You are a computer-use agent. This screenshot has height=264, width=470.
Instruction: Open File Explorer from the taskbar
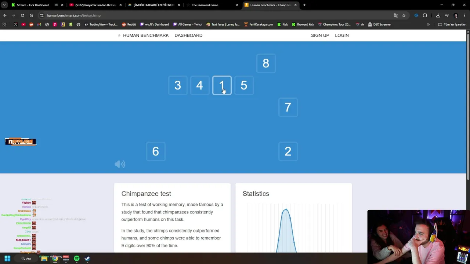point(44,258)
